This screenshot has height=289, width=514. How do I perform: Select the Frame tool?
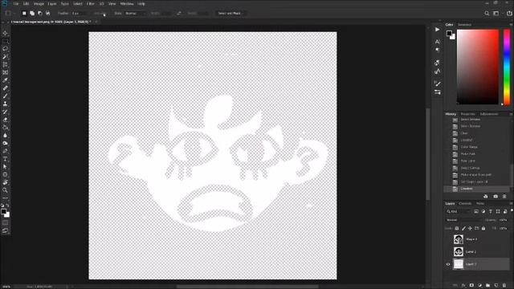[x=6, y=72]
